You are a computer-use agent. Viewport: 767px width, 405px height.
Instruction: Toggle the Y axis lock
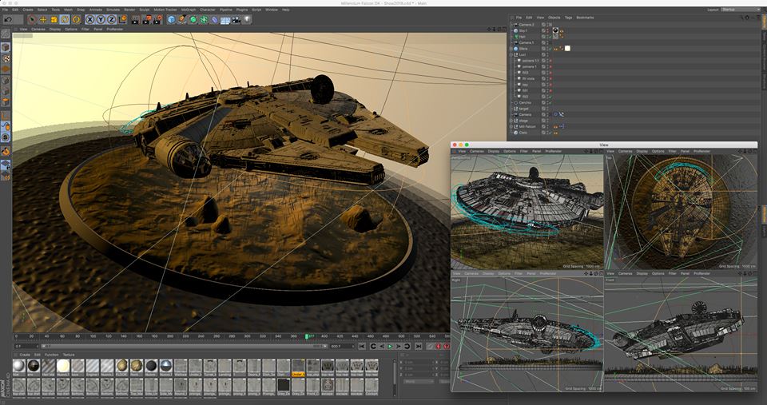click(x=101, y=19)
